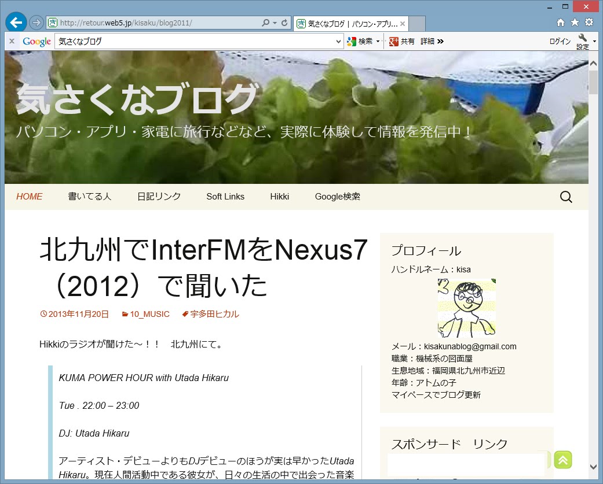Viewport: 603px width, 484px height.
Task: Click the text KUMA POWER HOUR with Utada Hikaru
Action: pyautogui.click(x=144, y=378)
